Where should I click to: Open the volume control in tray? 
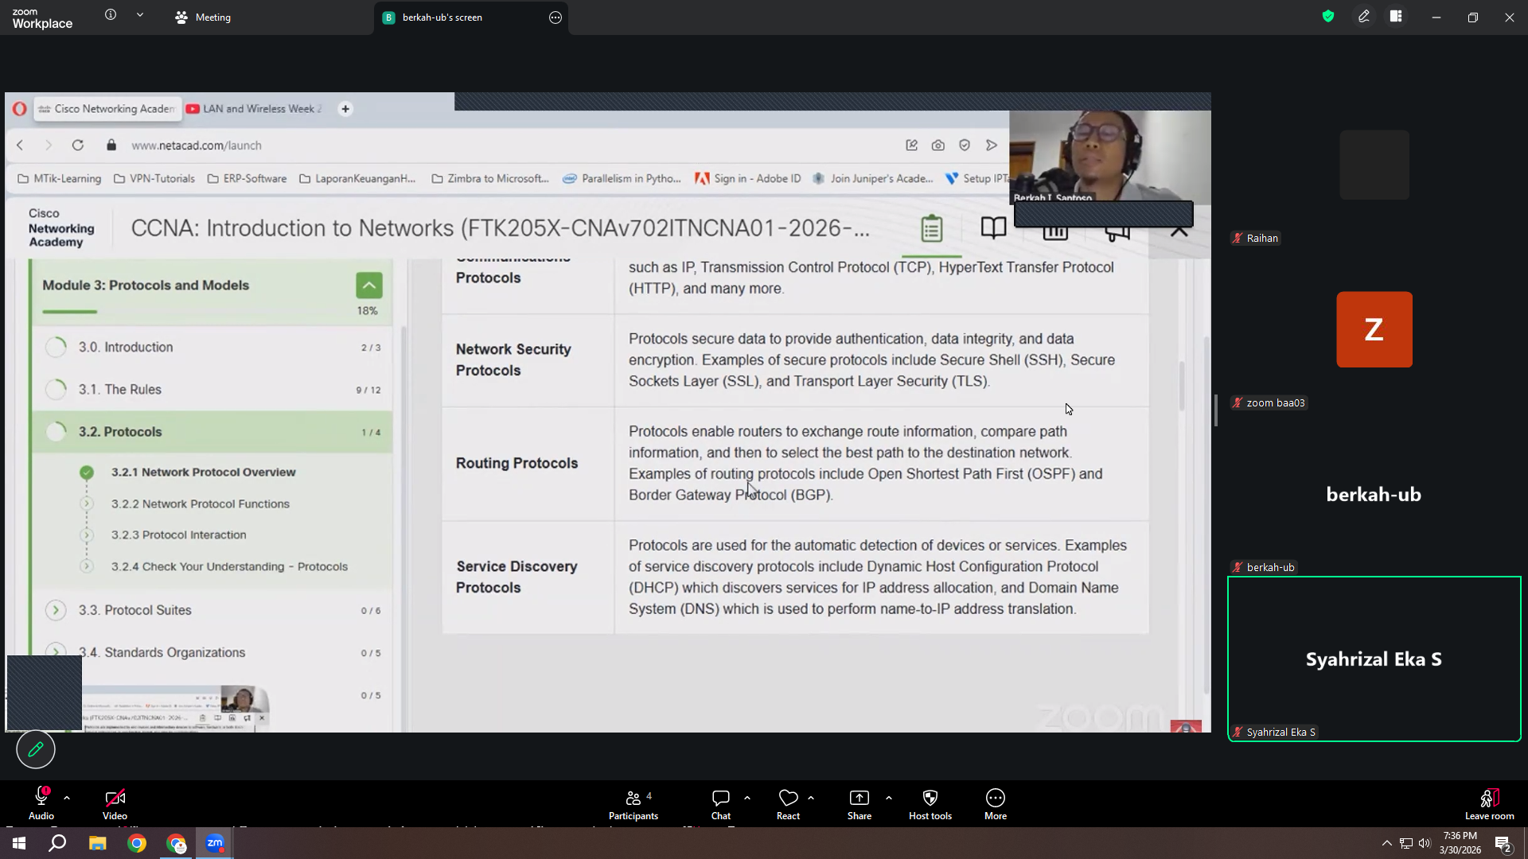tap(1425, 843)
